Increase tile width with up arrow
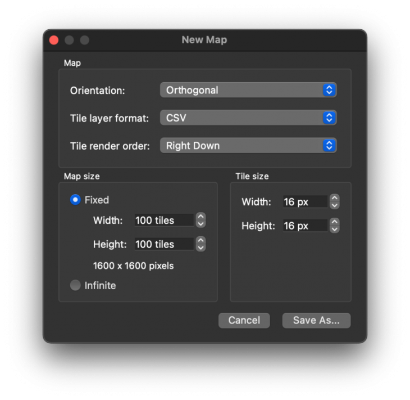 335,198
